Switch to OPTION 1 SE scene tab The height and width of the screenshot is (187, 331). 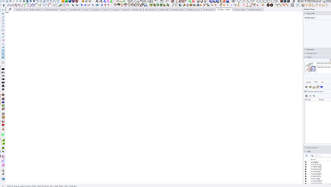click(21, 10)
